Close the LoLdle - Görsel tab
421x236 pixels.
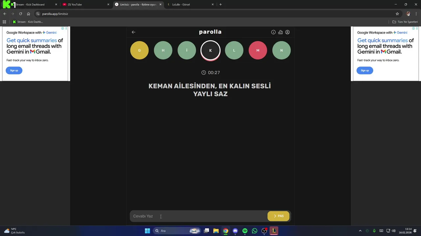[x=212, y=5]
